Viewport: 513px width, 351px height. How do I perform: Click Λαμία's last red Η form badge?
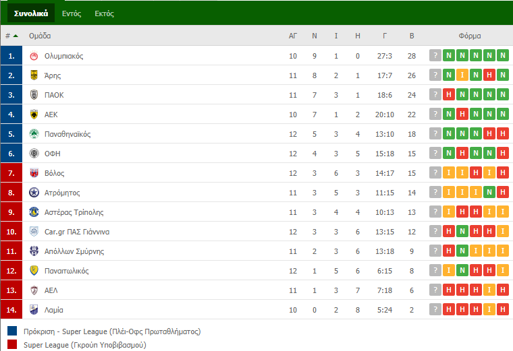503,309
